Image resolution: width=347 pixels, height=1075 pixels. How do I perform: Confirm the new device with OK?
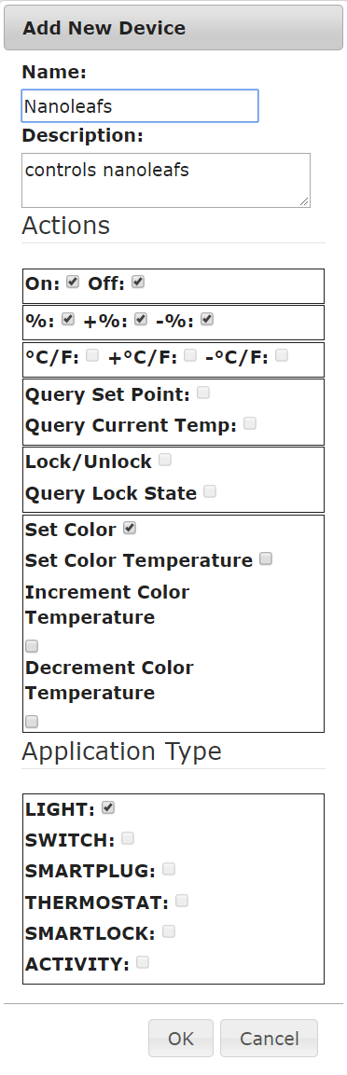tap(181, 1038)
